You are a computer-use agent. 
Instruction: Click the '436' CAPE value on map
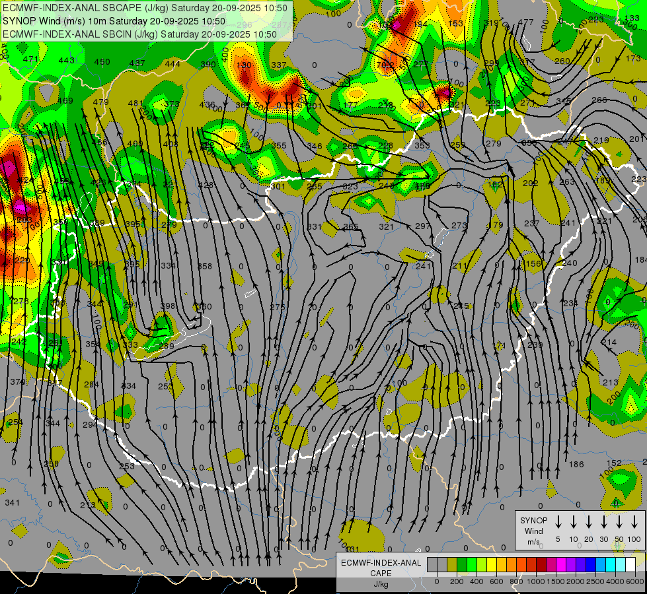pyautogui.click(x=207, y=105)
